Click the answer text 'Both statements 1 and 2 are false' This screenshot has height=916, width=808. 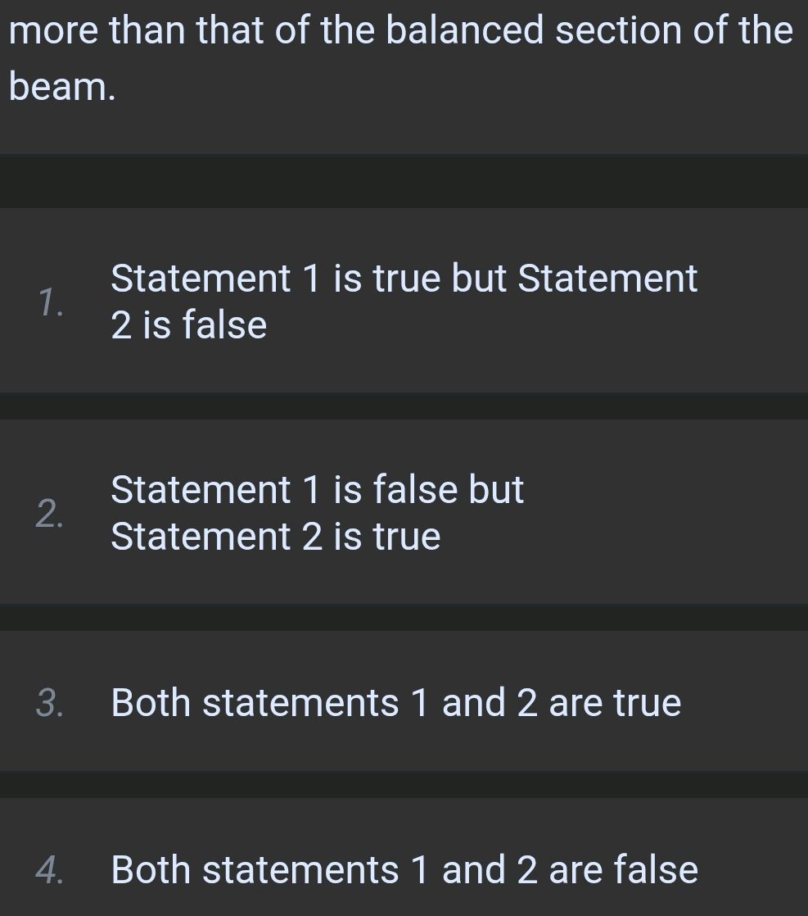click(x=404, y=869)
